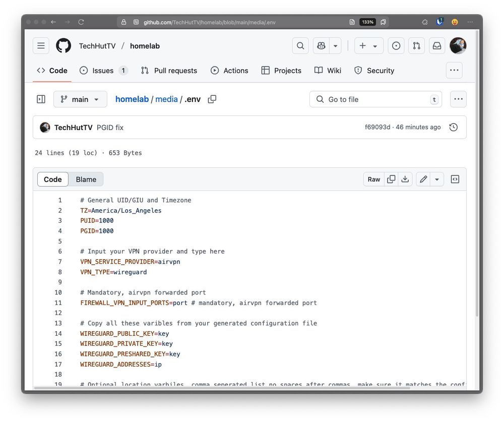Open the browser extensions puzzle icon
This screenshot has width=504, height=422.
point(424,22)
